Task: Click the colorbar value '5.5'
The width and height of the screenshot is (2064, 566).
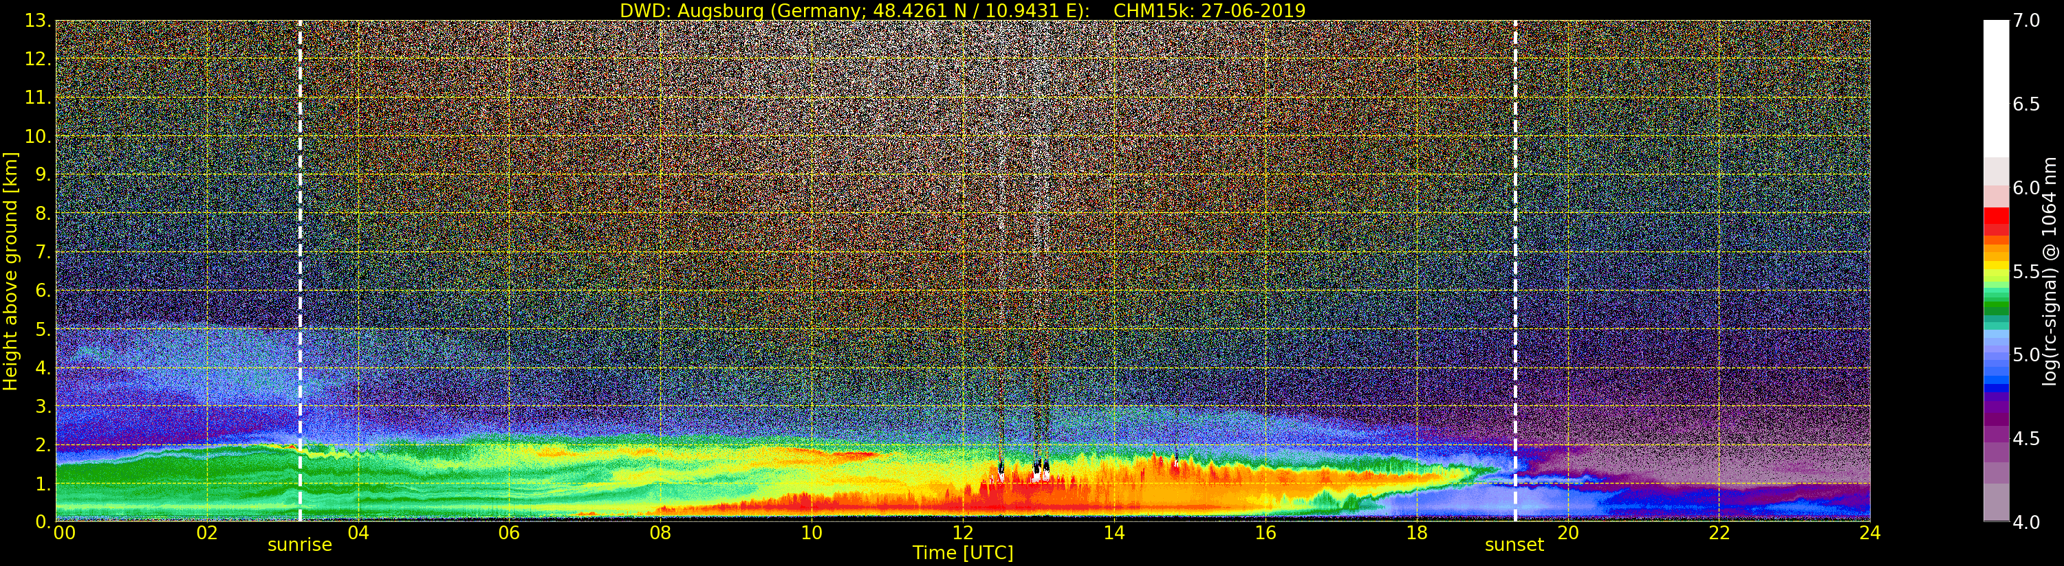Action: click(2026, 271)
